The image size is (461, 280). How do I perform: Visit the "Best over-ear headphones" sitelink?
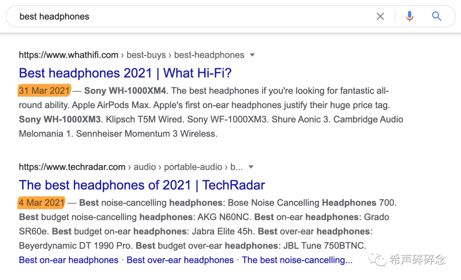(x=180, y=260)
